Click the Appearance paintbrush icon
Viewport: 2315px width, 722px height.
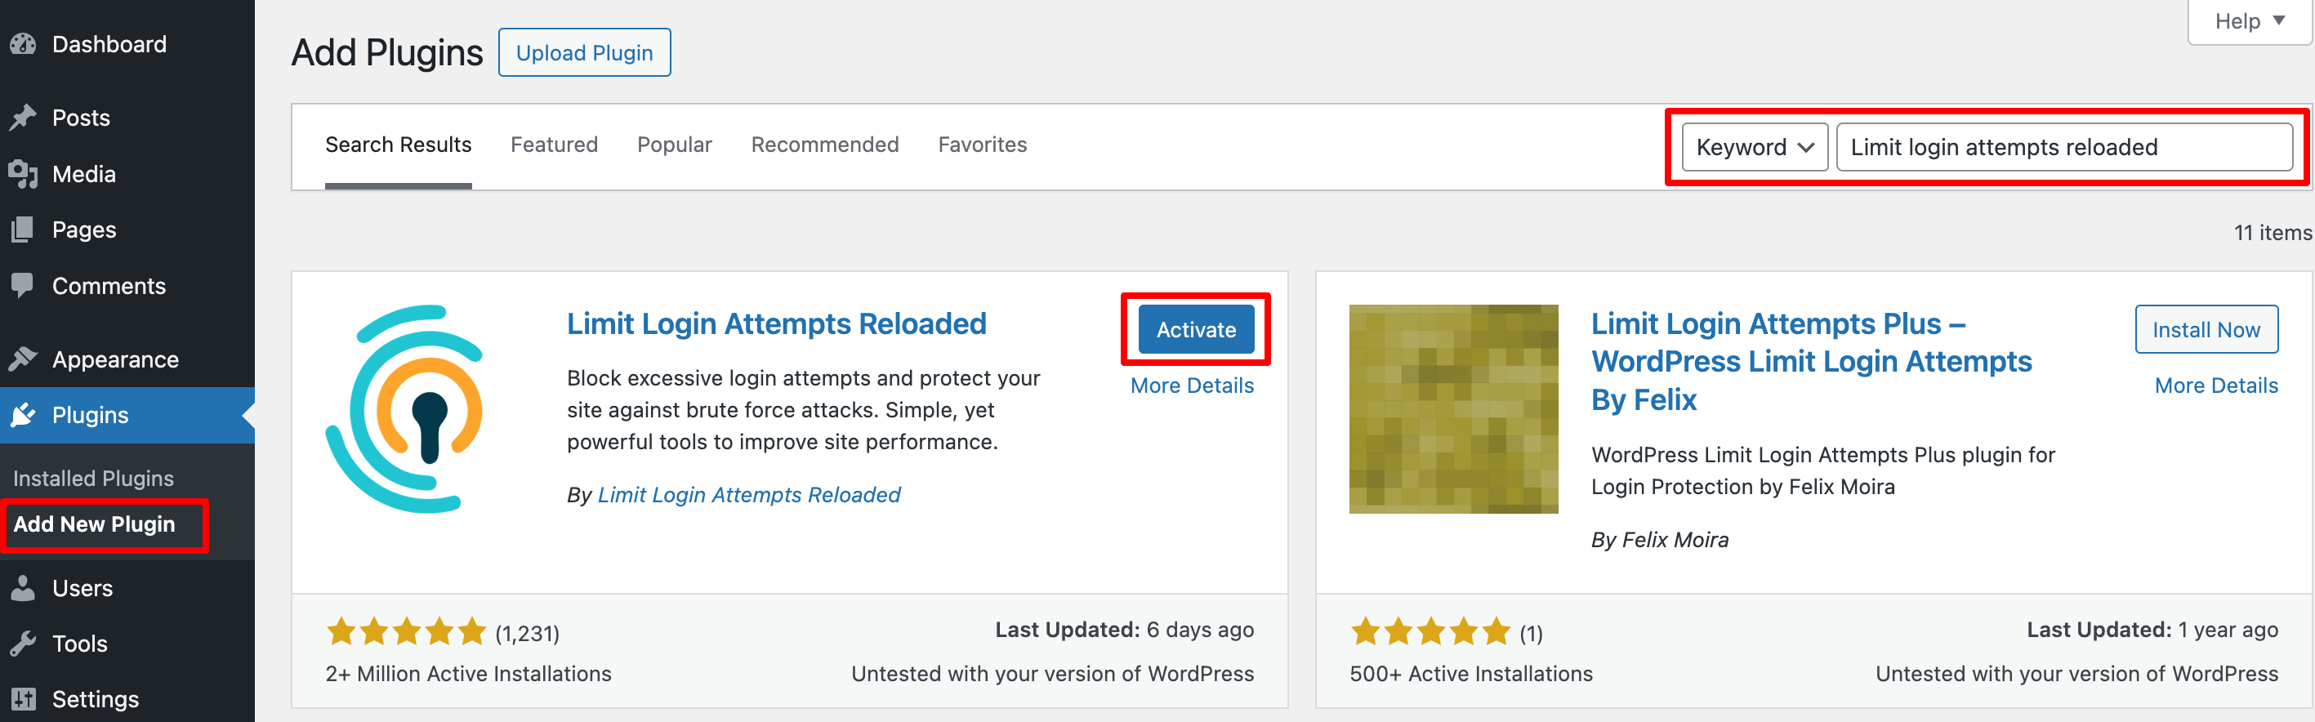click(24, 359)
